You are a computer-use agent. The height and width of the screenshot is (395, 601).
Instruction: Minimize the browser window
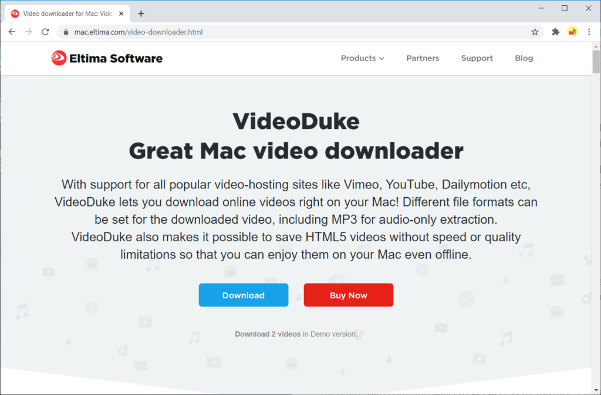tap(541, 8)
